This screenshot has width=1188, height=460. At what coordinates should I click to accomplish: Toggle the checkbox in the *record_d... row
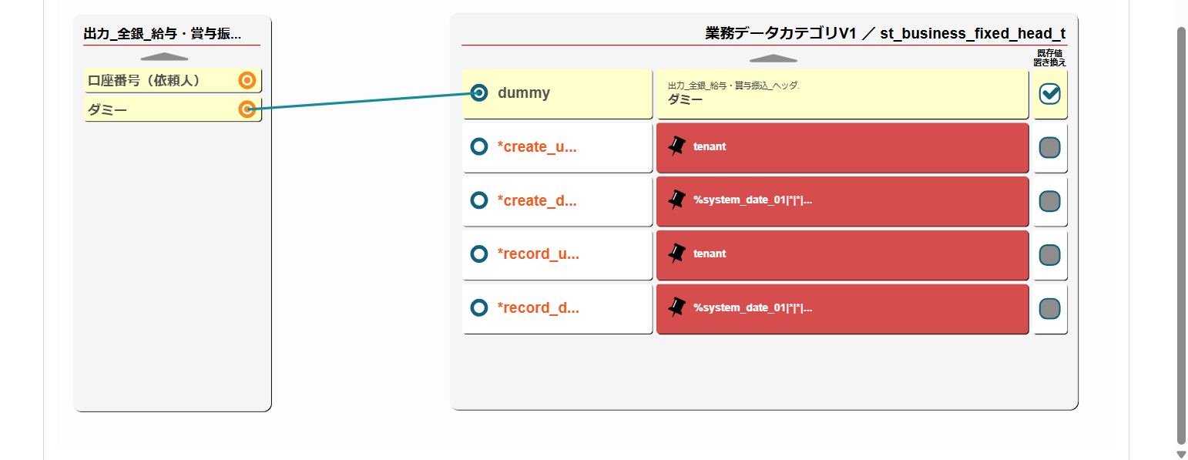point(1050,308)
